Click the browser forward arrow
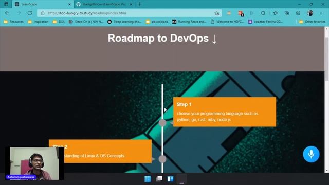Viewport: 329px width, 185px height. [19, 13]
